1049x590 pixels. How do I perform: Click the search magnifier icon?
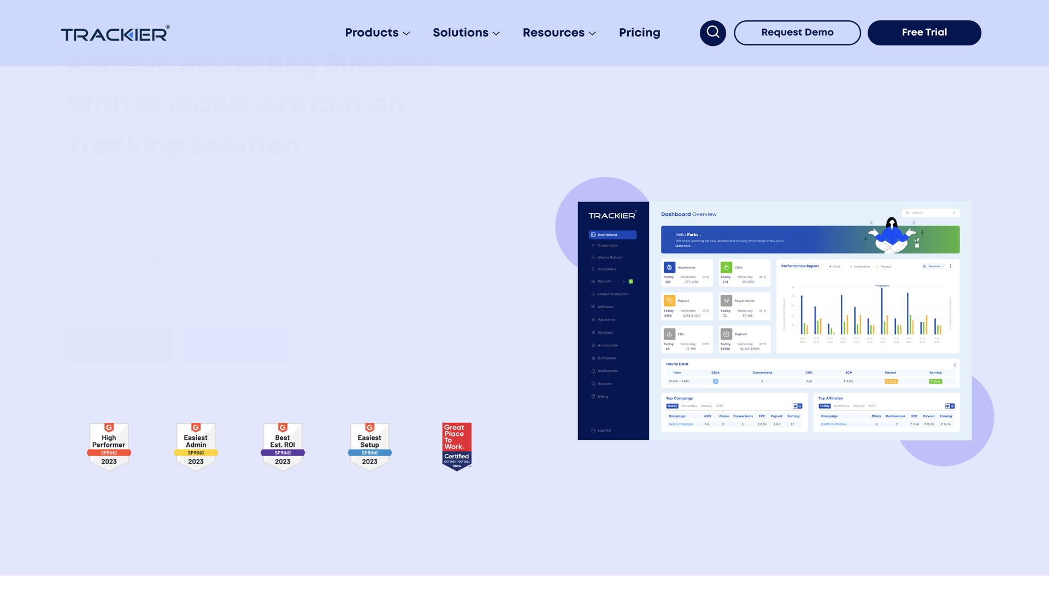(x=712, y=33)
